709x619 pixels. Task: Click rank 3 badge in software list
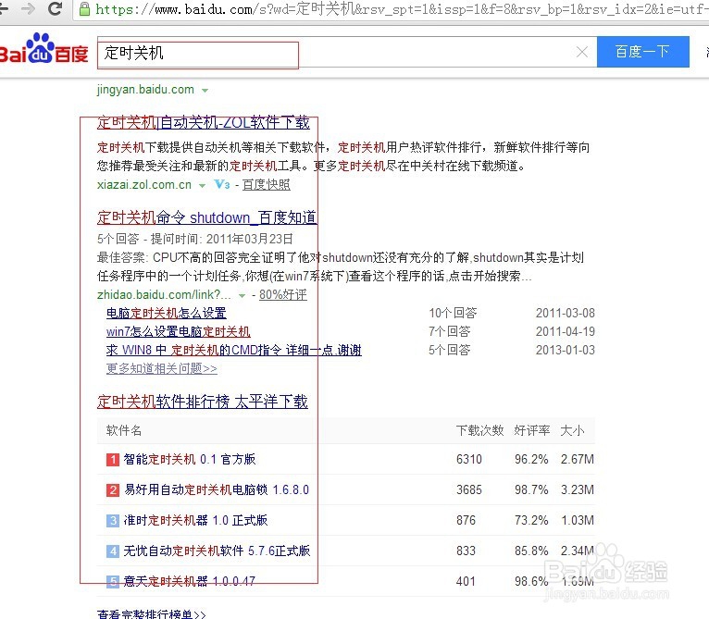(113, 520)
